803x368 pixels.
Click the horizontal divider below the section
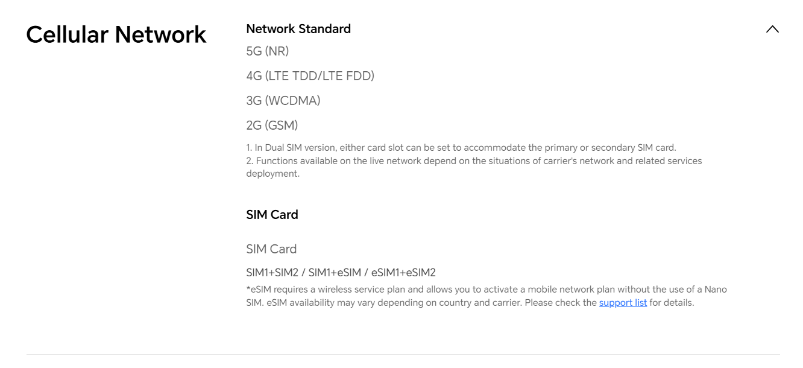point(403,354)
